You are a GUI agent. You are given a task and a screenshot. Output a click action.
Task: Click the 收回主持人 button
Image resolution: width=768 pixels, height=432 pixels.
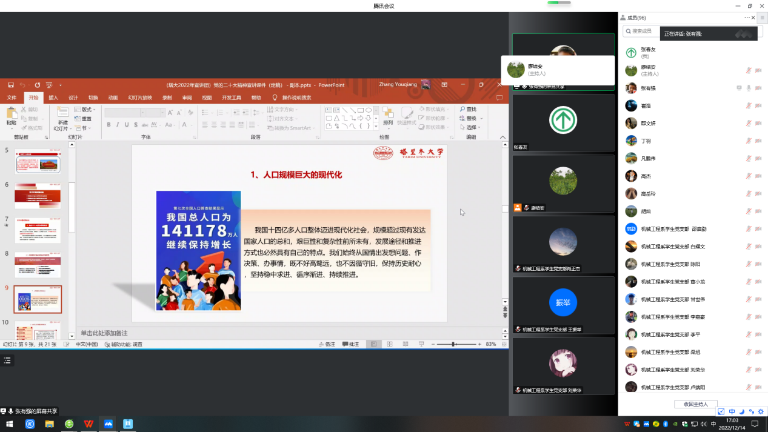[696, 404]
